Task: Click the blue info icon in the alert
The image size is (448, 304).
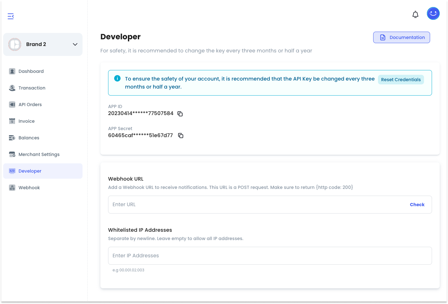Action: (117, 78)
